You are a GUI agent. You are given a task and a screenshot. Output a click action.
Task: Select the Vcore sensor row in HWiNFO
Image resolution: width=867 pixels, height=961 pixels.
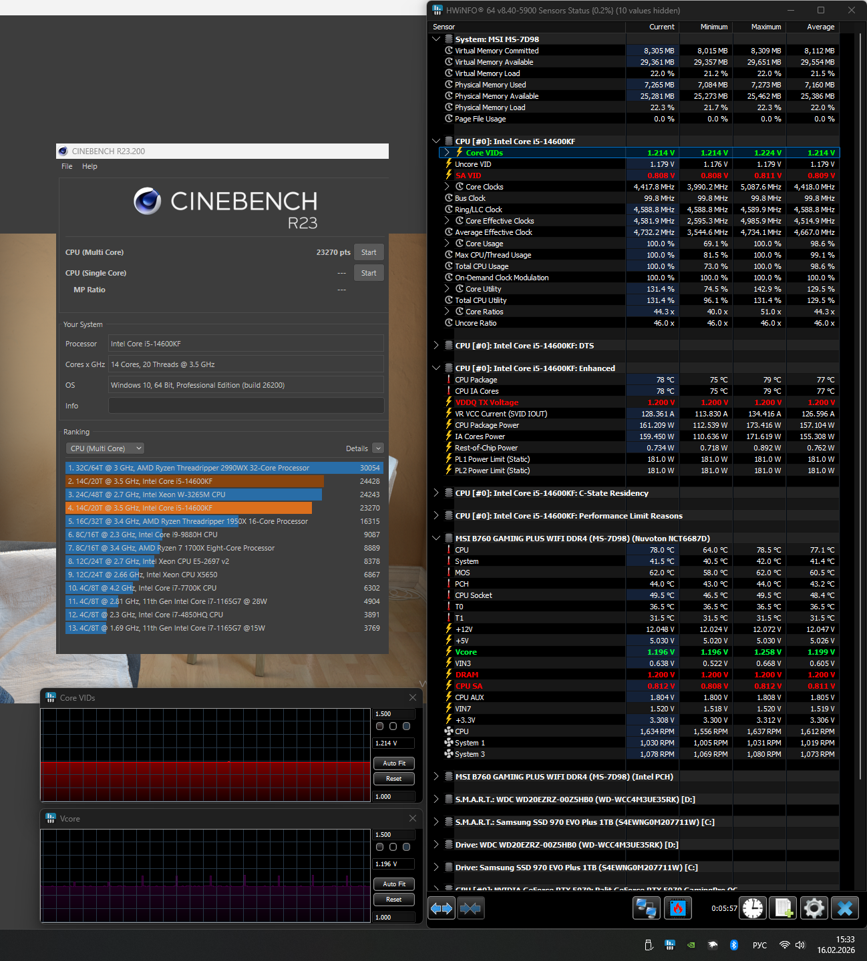point(641,652)
